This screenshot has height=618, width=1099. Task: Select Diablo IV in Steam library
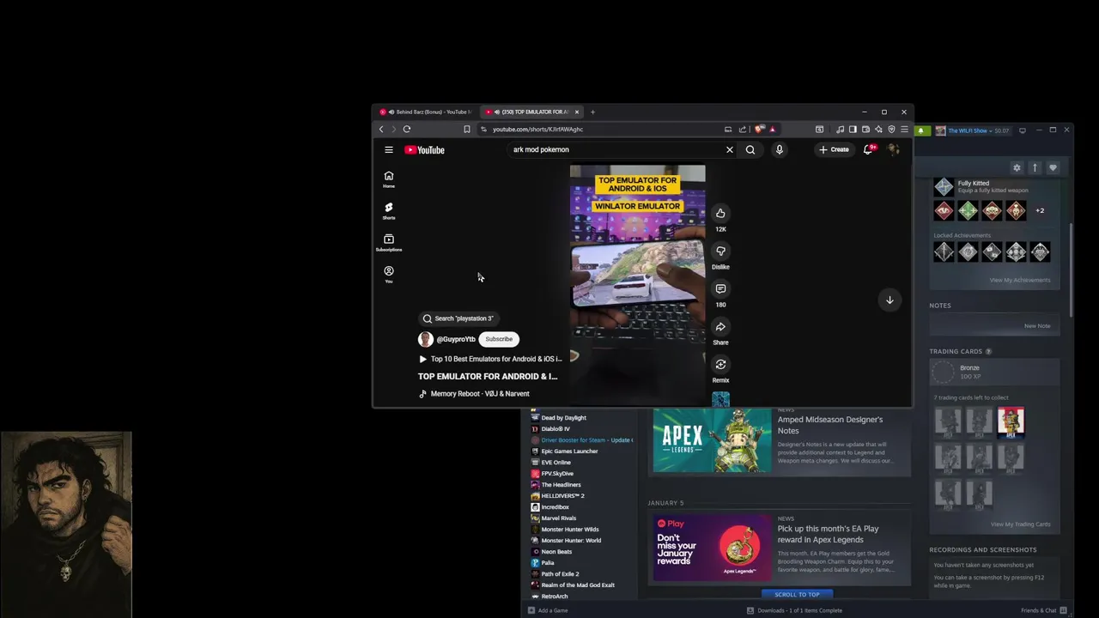click(x=556, y=429)
